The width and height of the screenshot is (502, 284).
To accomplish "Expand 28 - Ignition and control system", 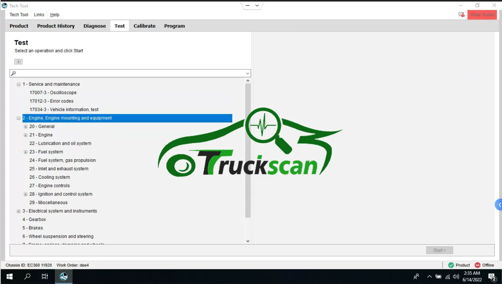I will point(26,194).
